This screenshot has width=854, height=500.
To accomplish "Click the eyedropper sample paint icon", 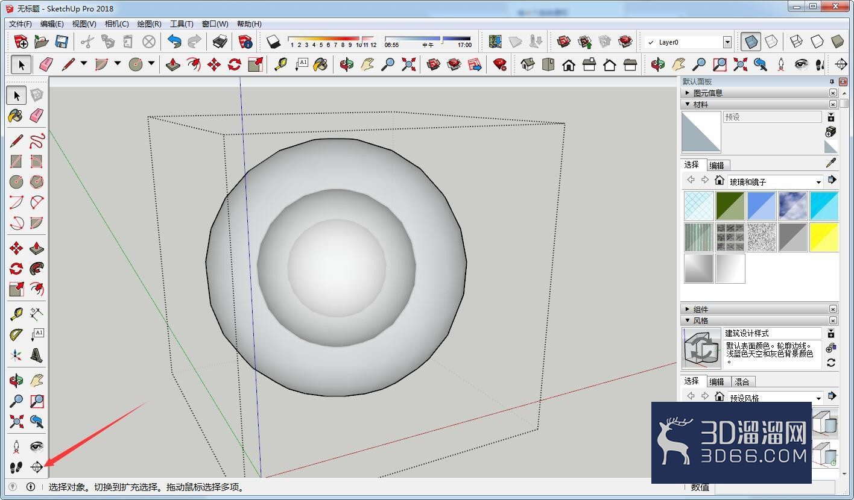I will coord(831,163).
